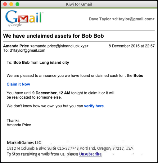Screen dimensions: 158x163
Task: Open the Claim it Now link
Action: coord(18,84)
